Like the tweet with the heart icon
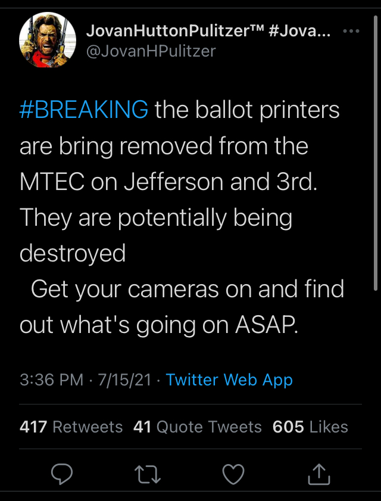 233,474
